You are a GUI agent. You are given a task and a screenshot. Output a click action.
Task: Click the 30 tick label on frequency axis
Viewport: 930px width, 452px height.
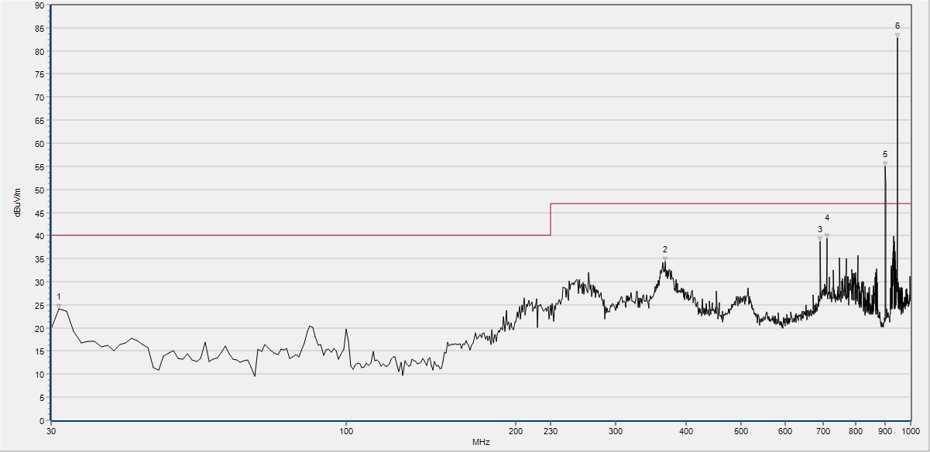(x=51, y=430)
